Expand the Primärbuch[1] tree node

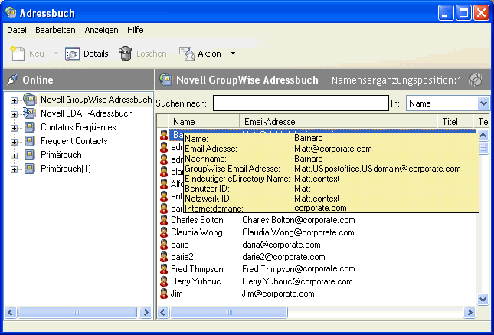point(14,169)
